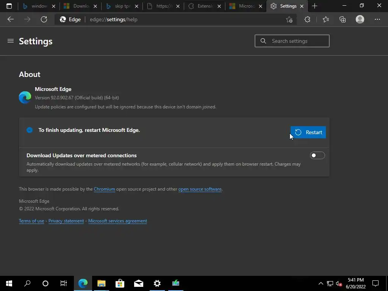Image resolution: width=388 pixels, height=291 pixels.
Task: Open the Settings and more ellipsis menu
Action: click(x=377, y=19)
